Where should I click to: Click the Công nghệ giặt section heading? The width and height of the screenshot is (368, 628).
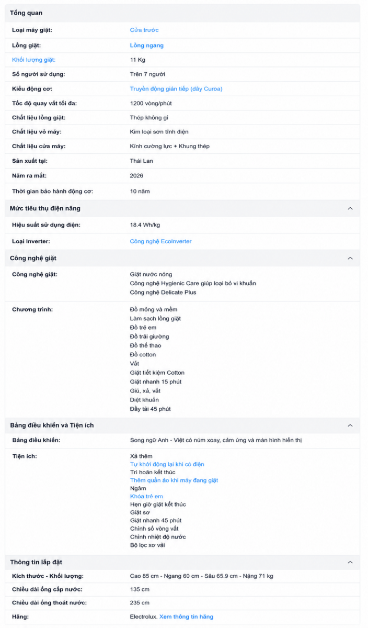(33, 258)
